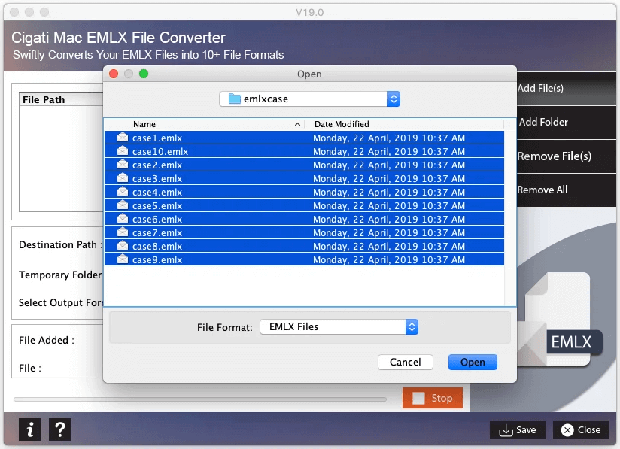This screenshot has height=449, width=620.
Task: Select the file name case1.emlx
Action: (157, 138)
